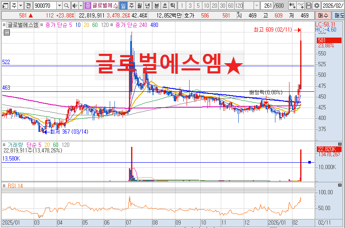Image resolution: width=345 pixels, height=228 pixels.
Task: Choose interval 1 button
Action: (x=182, y=6)
